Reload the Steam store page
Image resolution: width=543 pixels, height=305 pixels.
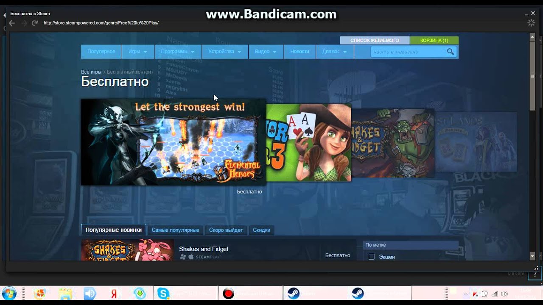[35, 23]
